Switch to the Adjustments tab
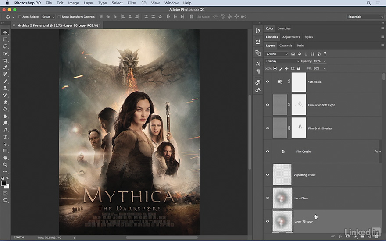The image size is (386, 241). (x=291, y=37)
